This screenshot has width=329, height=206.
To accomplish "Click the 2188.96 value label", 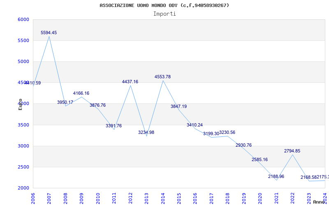I will click(x=276, y=177).
